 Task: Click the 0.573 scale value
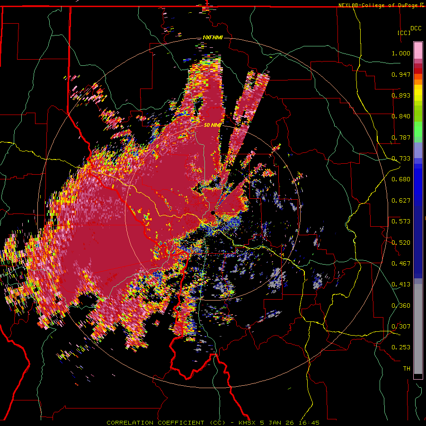click(x=401, y=222)
